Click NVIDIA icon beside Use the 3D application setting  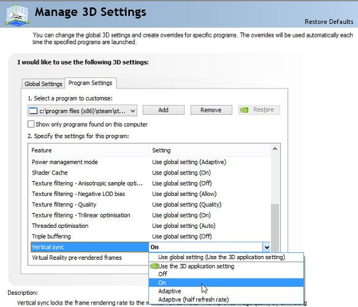(154, 266)
